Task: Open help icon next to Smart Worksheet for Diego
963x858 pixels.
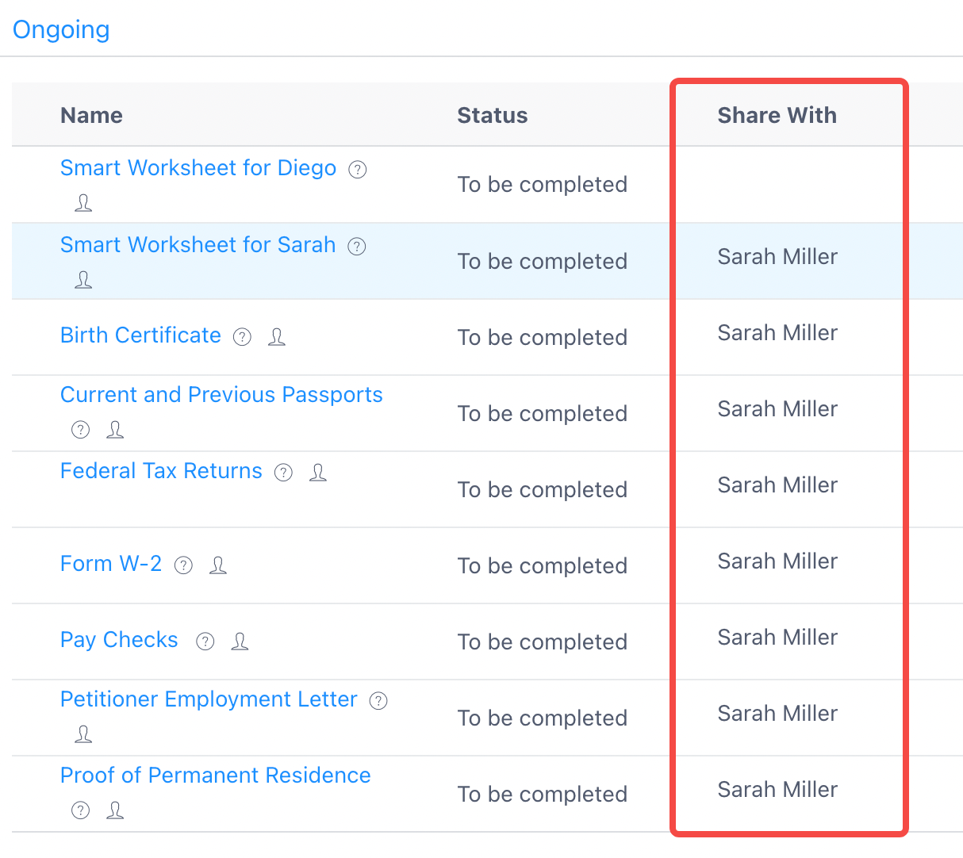Action: click(358, 170)
